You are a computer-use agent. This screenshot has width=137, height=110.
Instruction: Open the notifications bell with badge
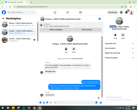[126, 12]
